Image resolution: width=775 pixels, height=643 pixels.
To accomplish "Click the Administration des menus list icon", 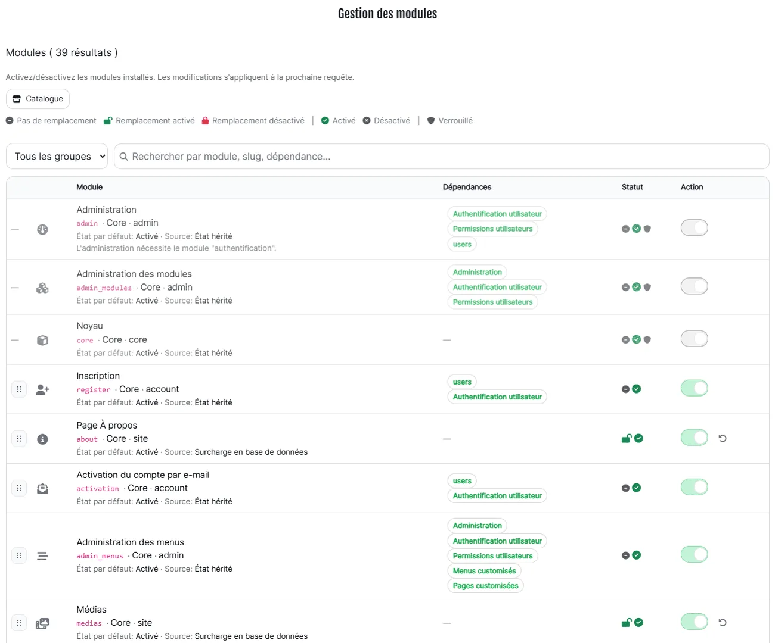I will click(42, 556).
